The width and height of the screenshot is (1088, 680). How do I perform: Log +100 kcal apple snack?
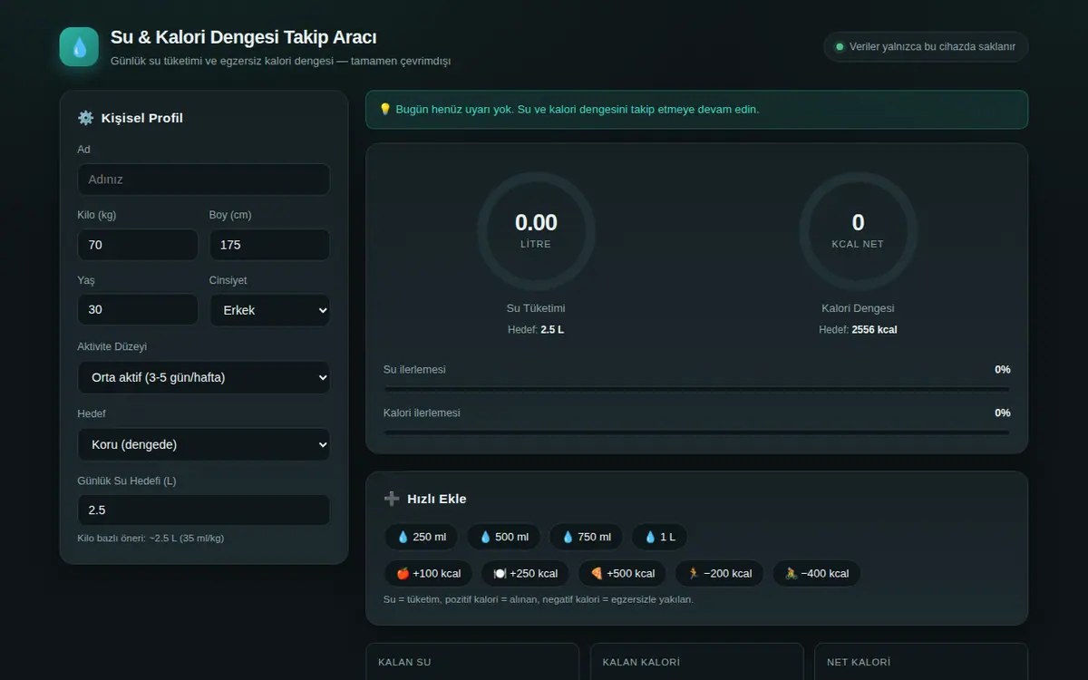pos(429,573)
